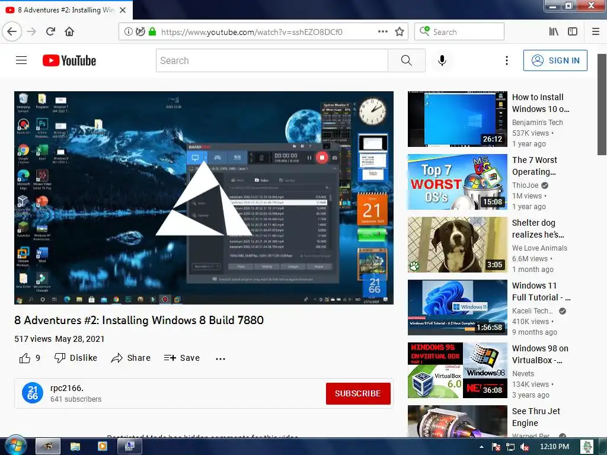Viewport: 607px width, 455px height.
Task: Open See Thru Jet Engine thumbnail
Action: pyautogui.click(x=457, y=421)
